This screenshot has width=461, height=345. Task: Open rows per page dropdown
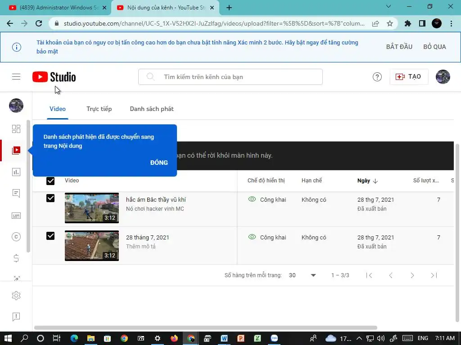point(302,275)
